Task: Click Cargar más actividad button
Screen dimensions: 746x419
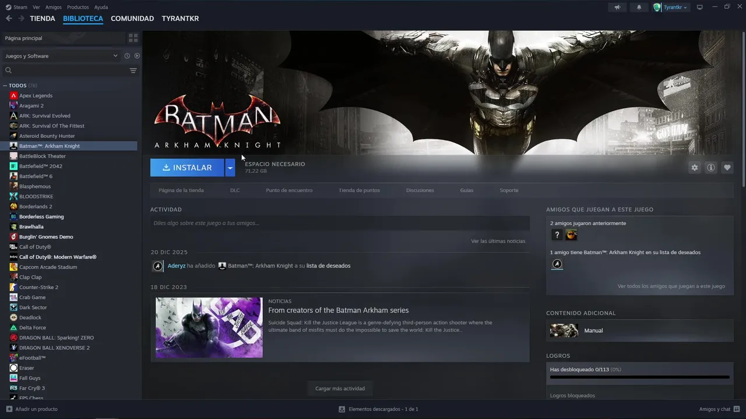Action: point(340,389)
